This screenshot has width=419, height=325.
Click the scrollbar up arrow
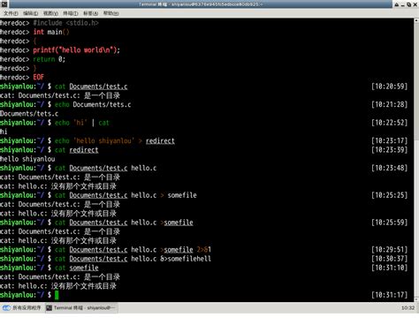tap(416, 20)
